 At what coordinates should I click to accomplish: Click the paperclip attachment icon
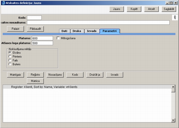[x=175, y=18]
